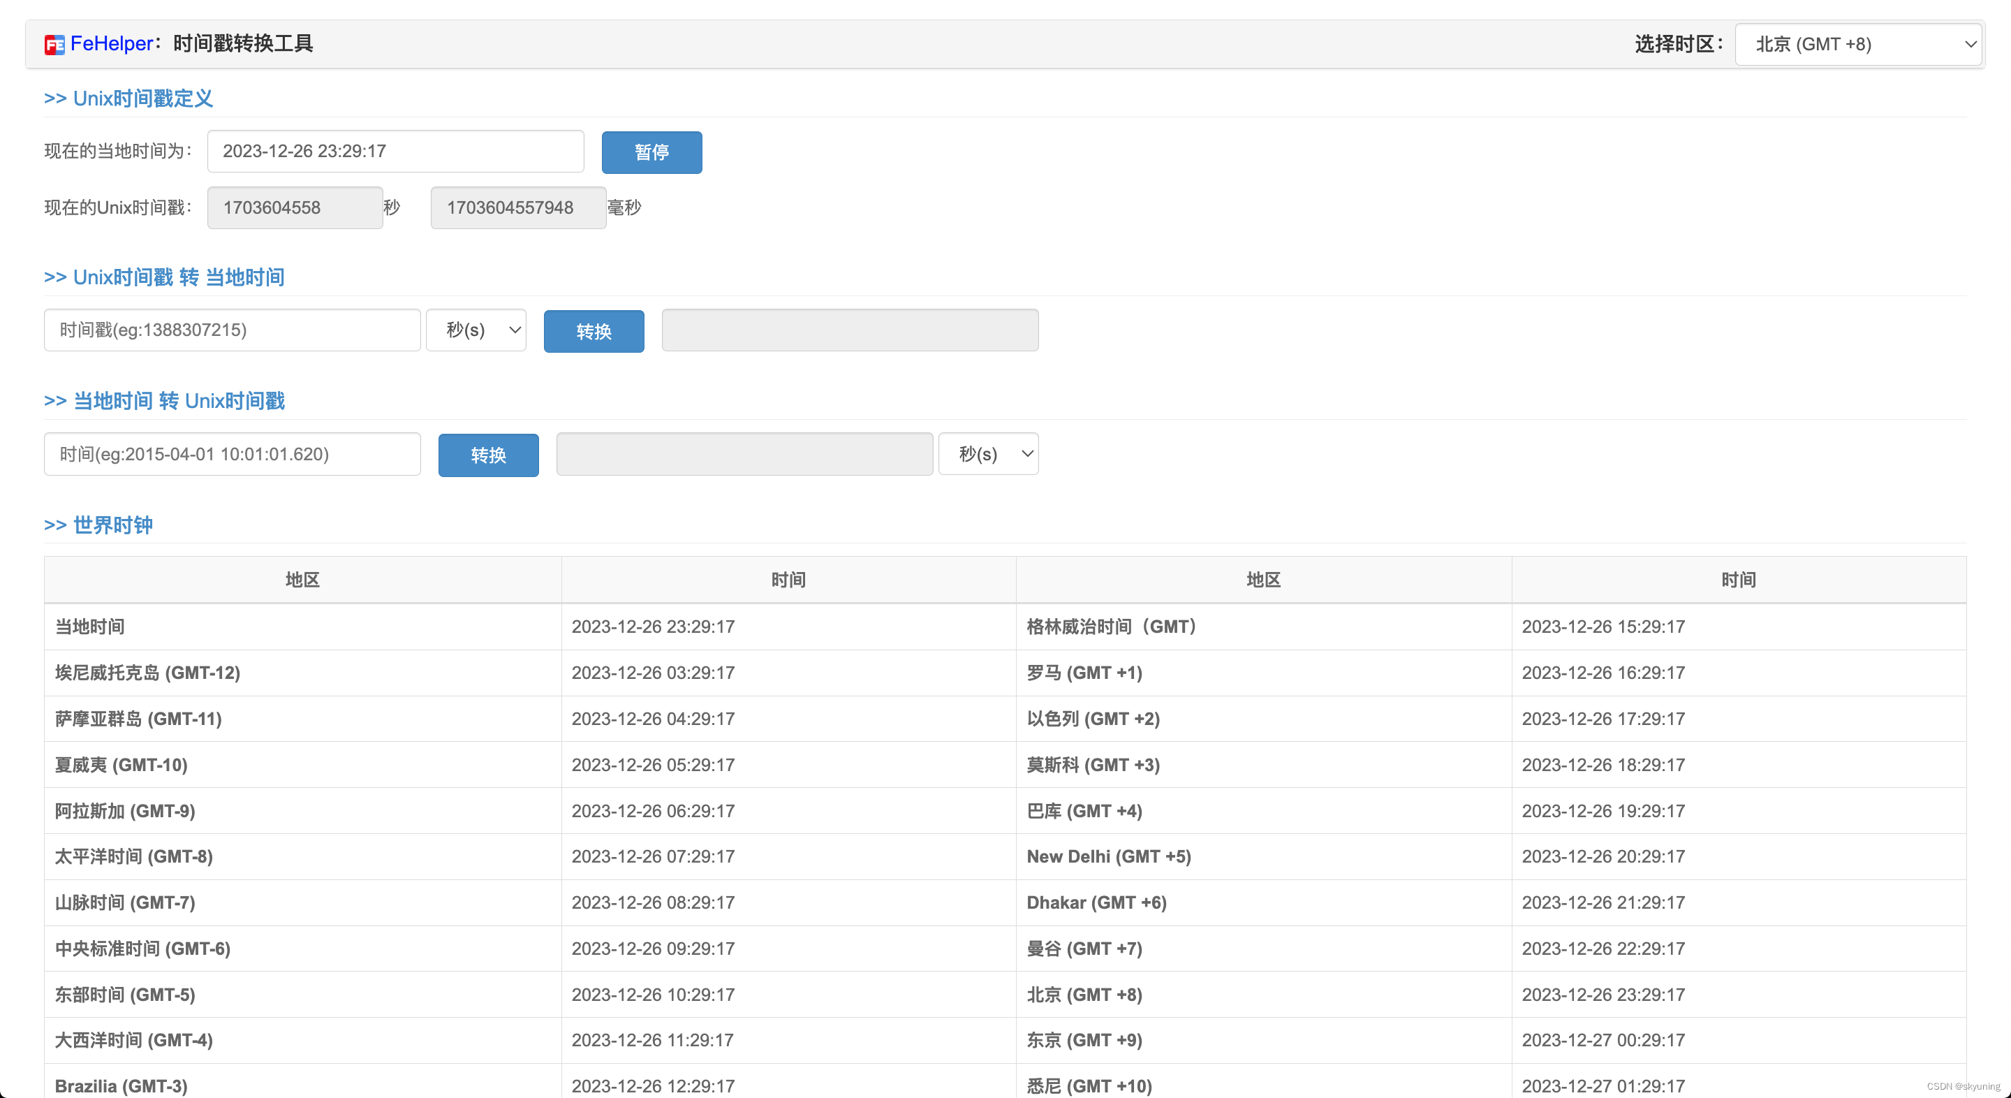2011x1098 pixels.
Task: Click 东部时间 (GMT-5) row label
Action: (125, 995)
